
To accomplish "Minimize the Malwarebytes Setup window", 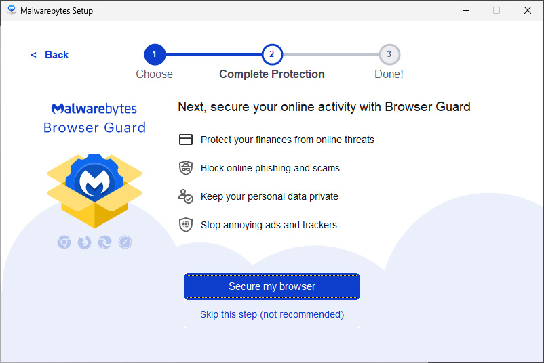I will [x=465, y=10].
